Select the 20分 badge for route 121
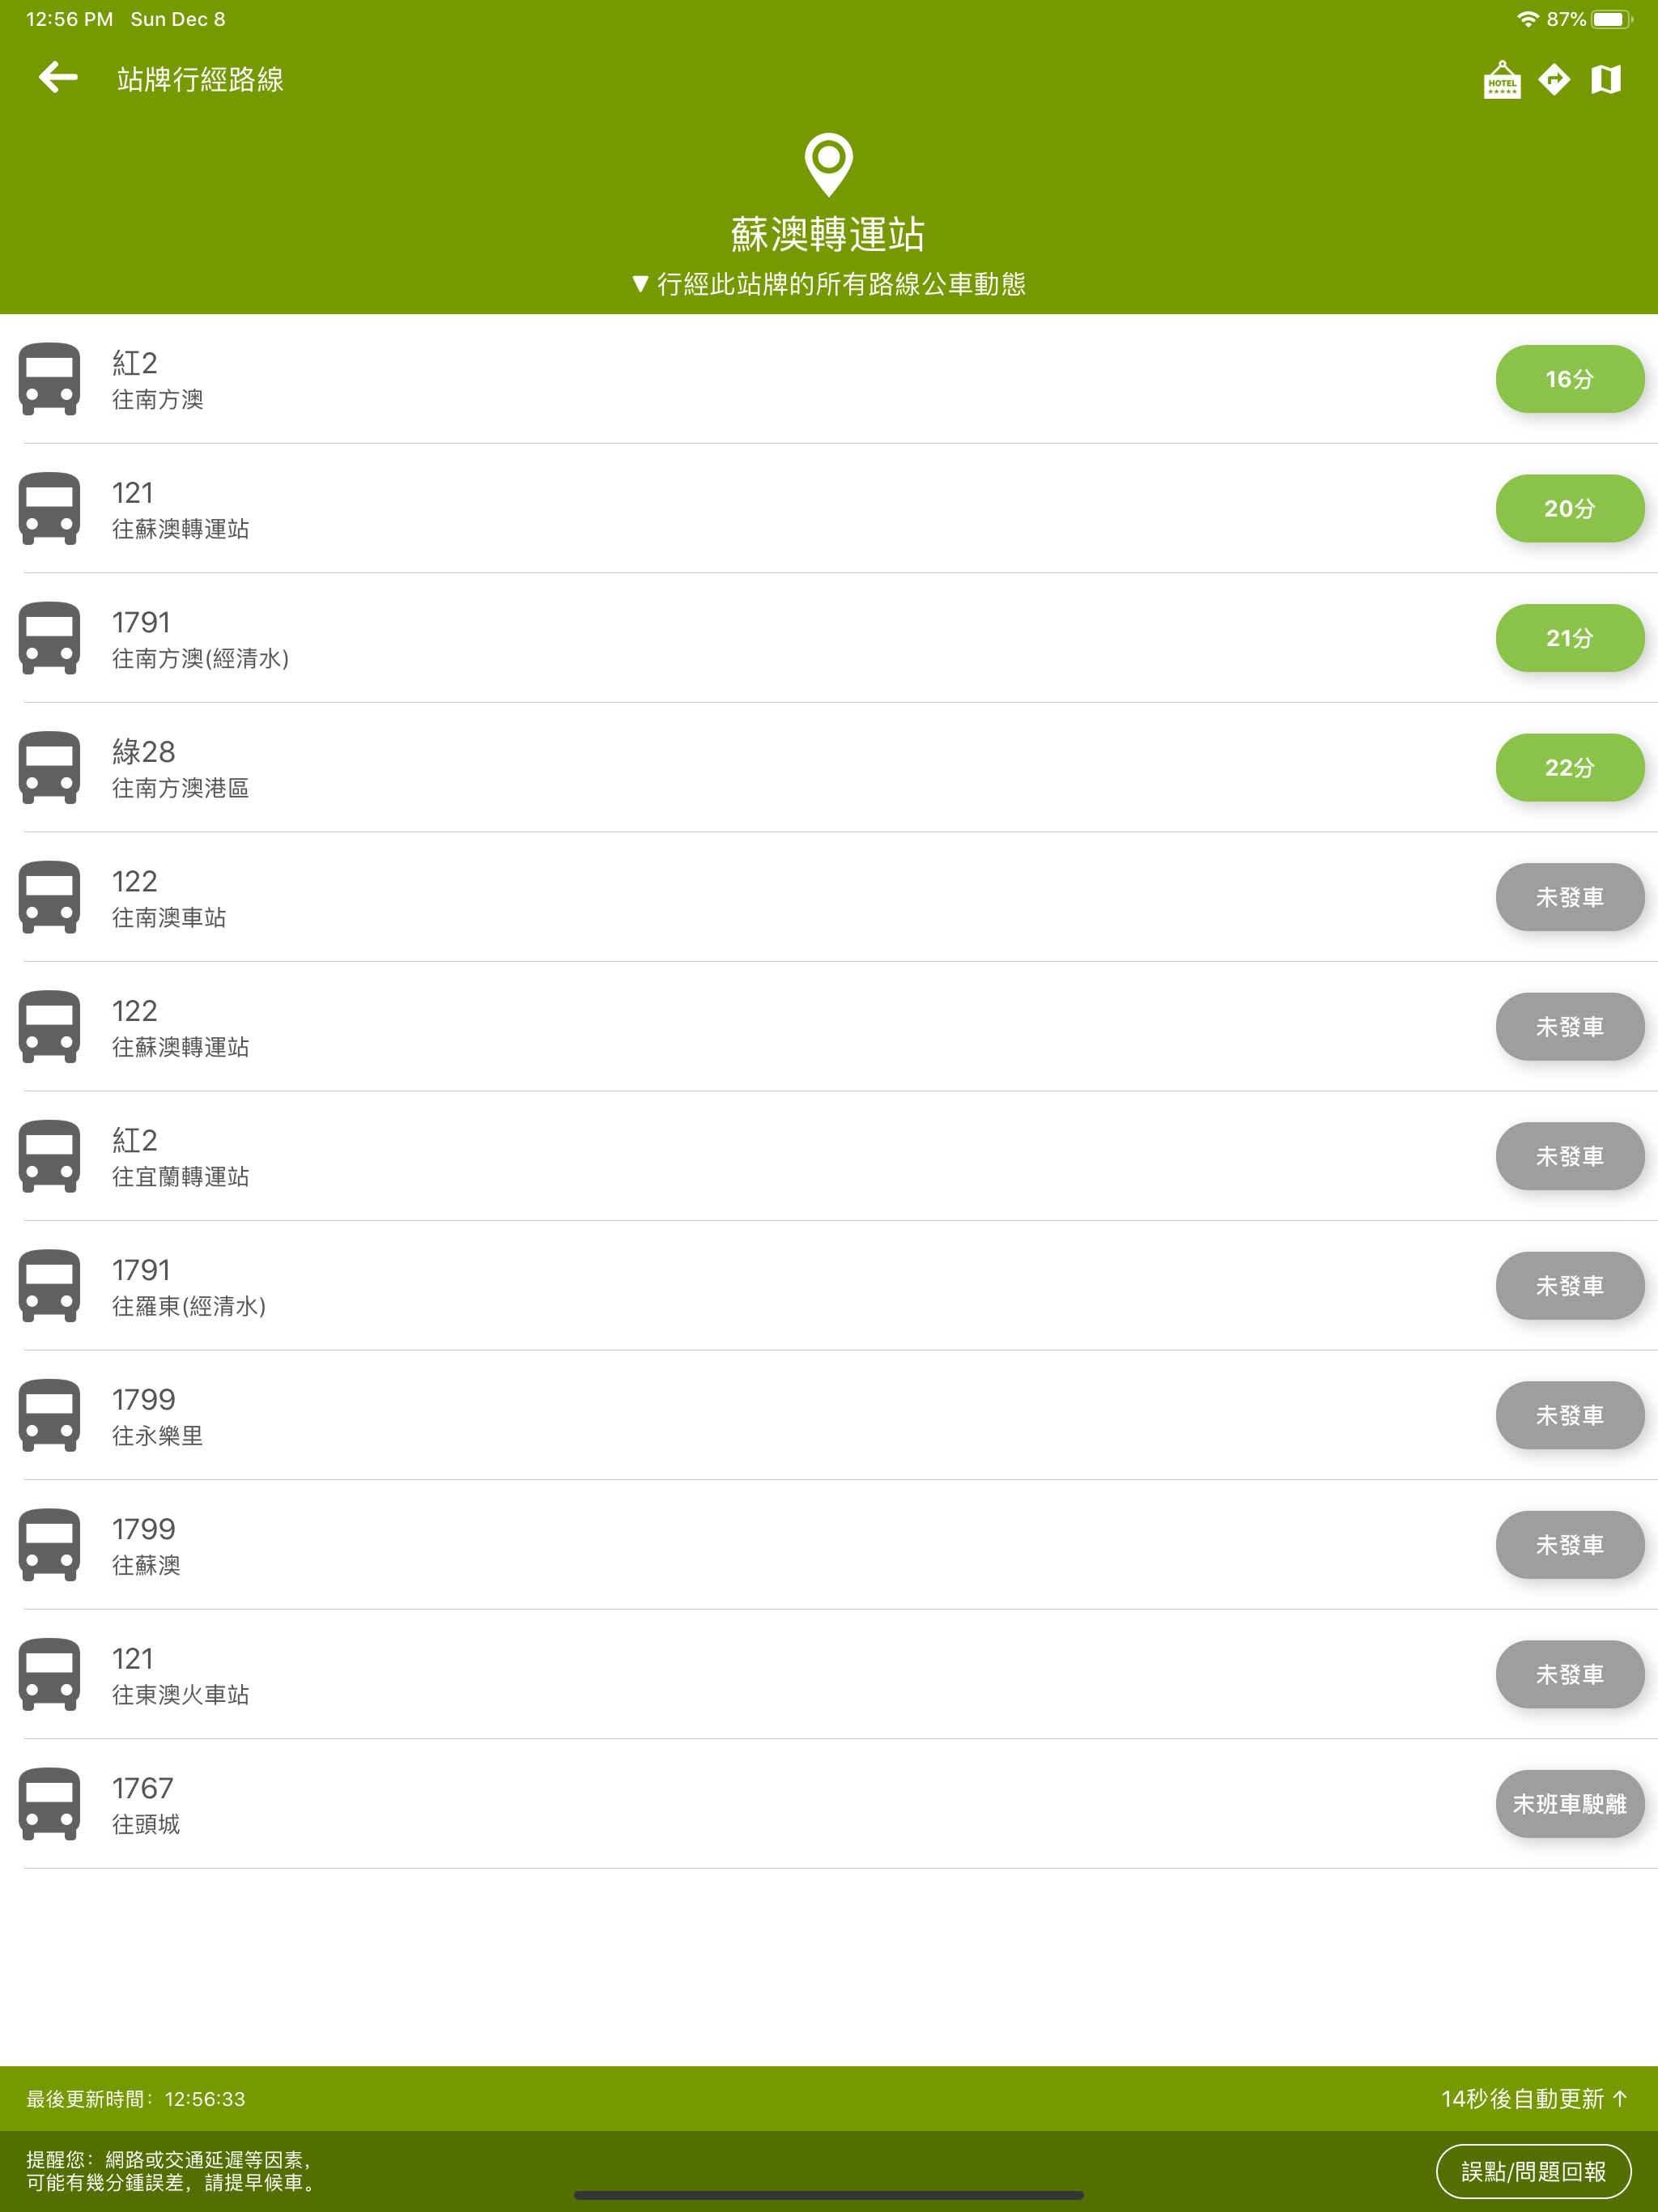1658x2212 pixels. pyautogui.click(x=1569, y=509)
